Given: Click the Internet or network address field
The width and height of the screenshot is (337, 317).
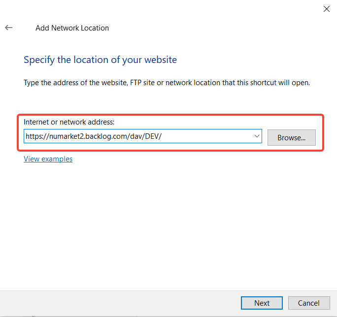Looking at the screenshot, I should click(138, 136).
